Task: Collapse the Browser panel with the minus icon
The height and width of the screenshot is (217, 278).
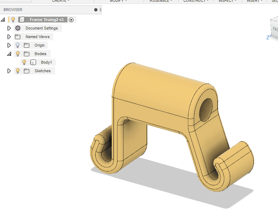Action: click(x=96, y=10)
